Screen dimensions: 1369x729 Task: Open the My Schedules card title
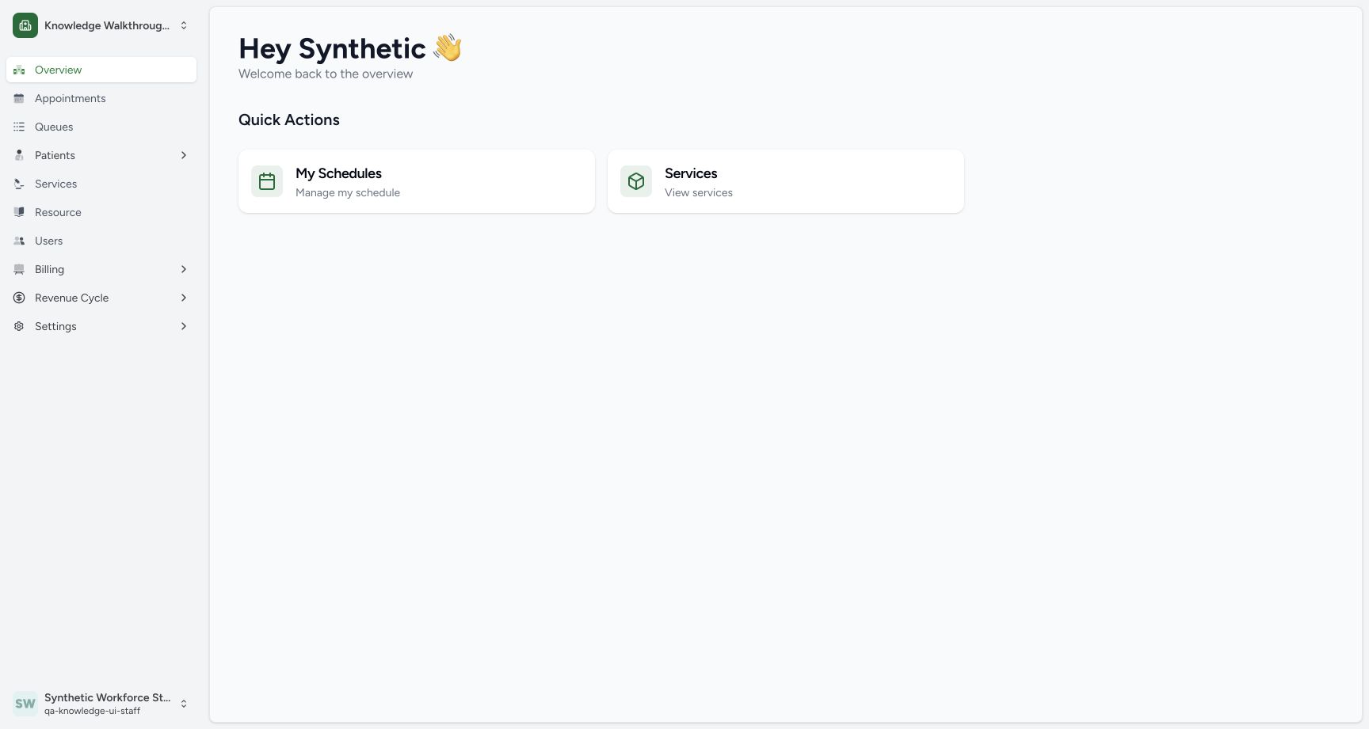tap(338, 173)
